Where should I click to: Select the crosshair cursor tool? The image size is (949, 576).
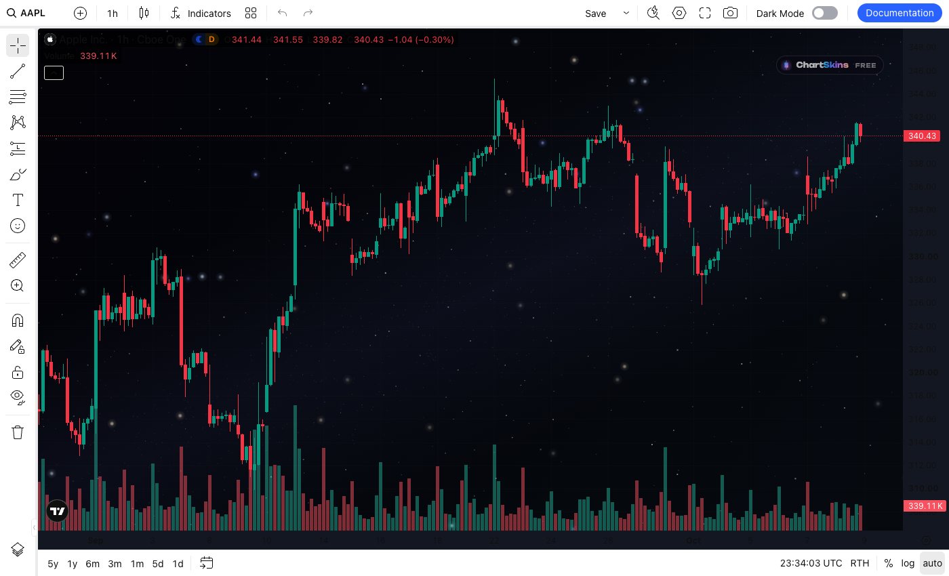point(18,45)
